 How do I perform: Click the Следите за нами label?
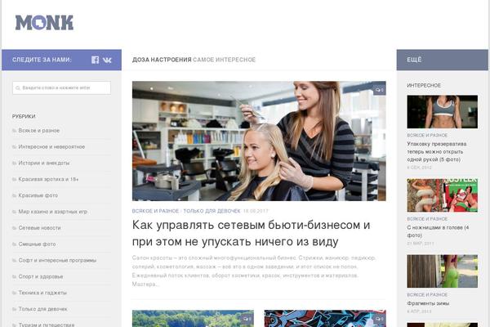click(42, 60)
